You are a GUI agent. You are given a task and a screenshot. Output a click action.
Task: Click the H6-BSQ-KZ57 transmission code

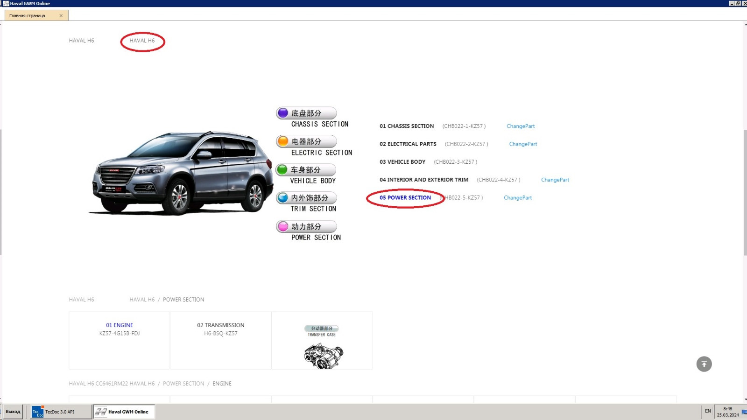(x=221, y=334)
